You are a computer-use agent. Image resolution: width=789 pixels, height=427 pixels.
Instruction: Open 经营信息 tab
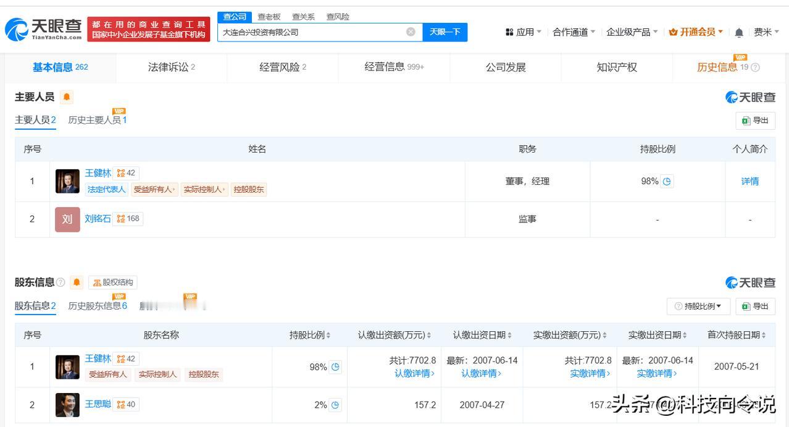[x=394, y=67]
